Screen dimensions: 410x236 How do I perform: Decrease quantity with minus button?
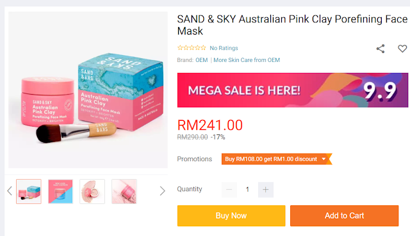tap(229, 190)
